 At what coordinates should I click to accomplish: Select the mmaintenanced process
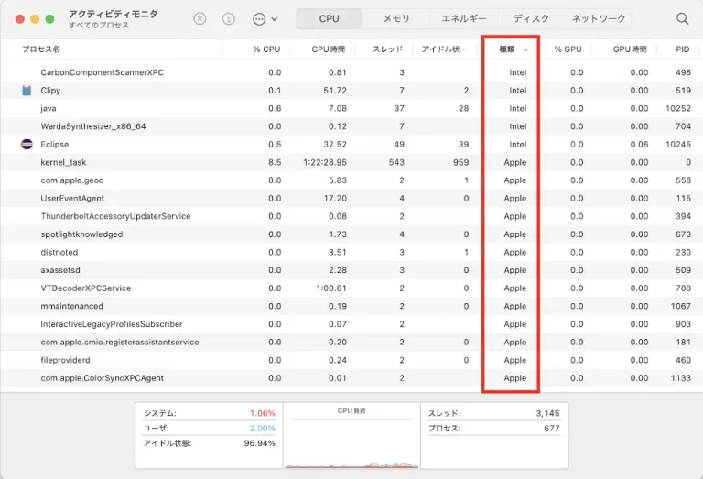click(x=71, y=306)
